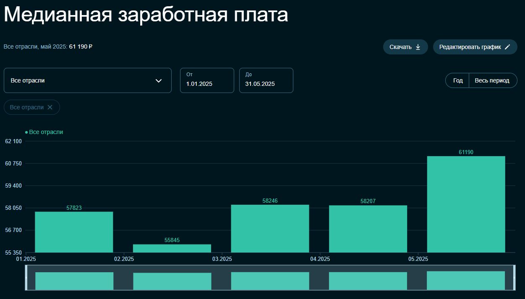The height and width of the screenshot is (299, 525).
Task: Toggle the Все отрасли legend series
Action: click(44, 132)
